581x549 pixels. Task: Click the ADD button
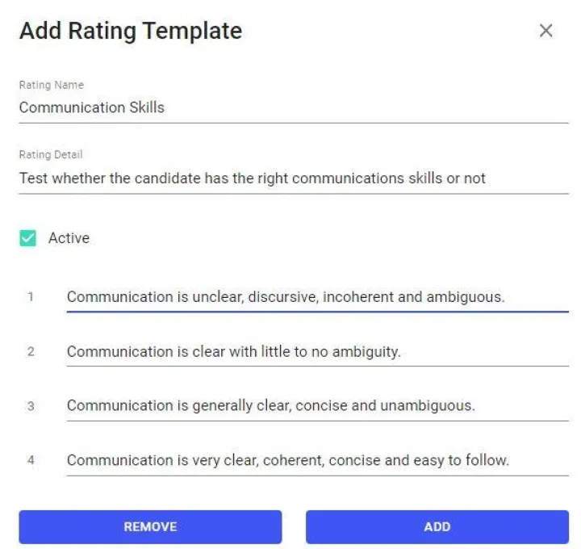tap(437, 526)
